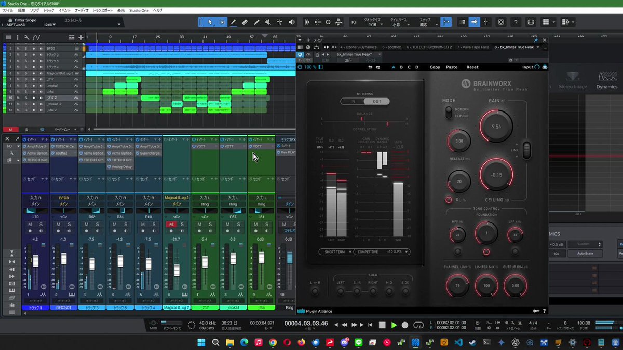
Task: Toggle autoscroll arrow button in toolbar
Action: pos(473,22)
